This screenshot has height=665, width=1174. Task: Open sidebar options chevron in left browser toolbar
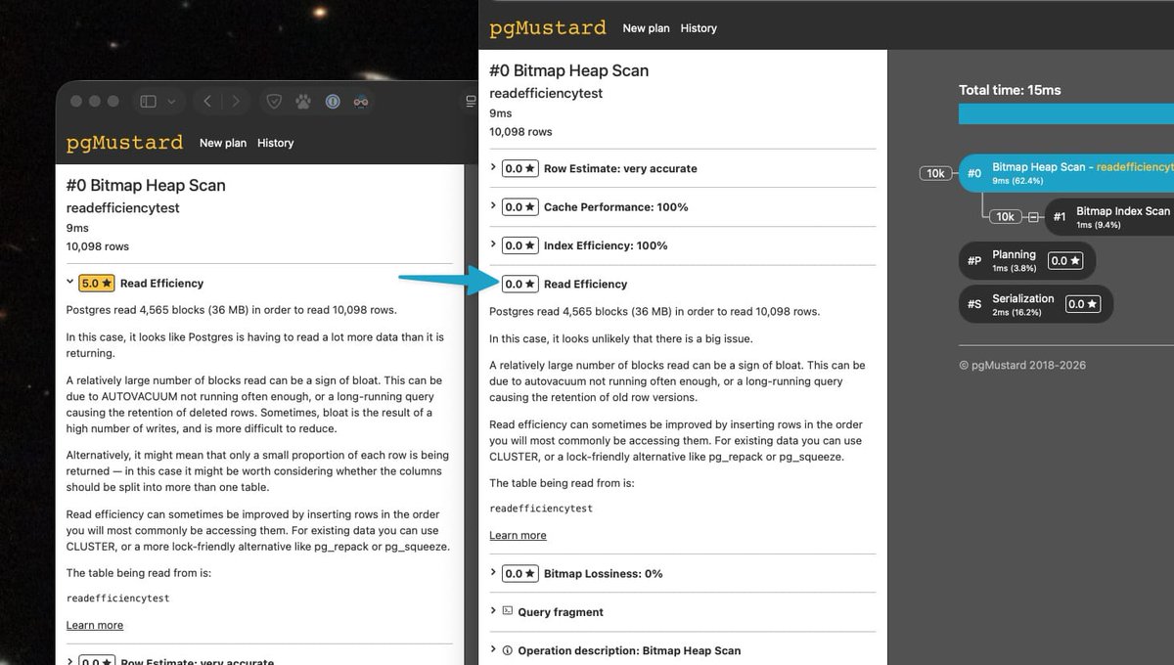coord(172,101)
